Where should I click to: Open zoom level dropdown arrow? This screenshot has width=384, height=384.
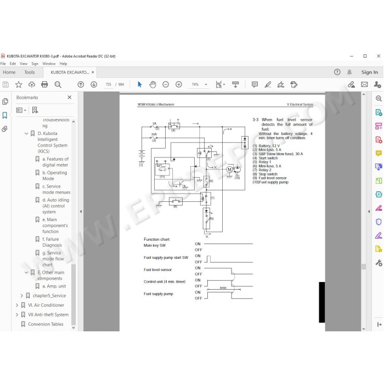coord(206,84)
